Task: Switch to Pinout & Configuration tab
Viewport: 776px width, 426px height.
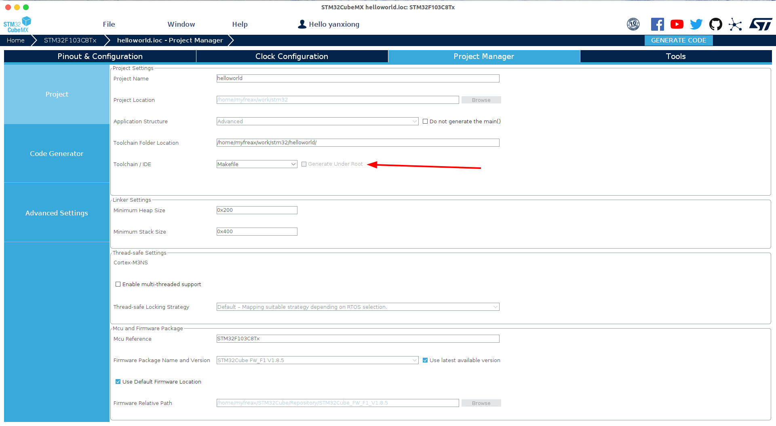Action: coord(100,56)
